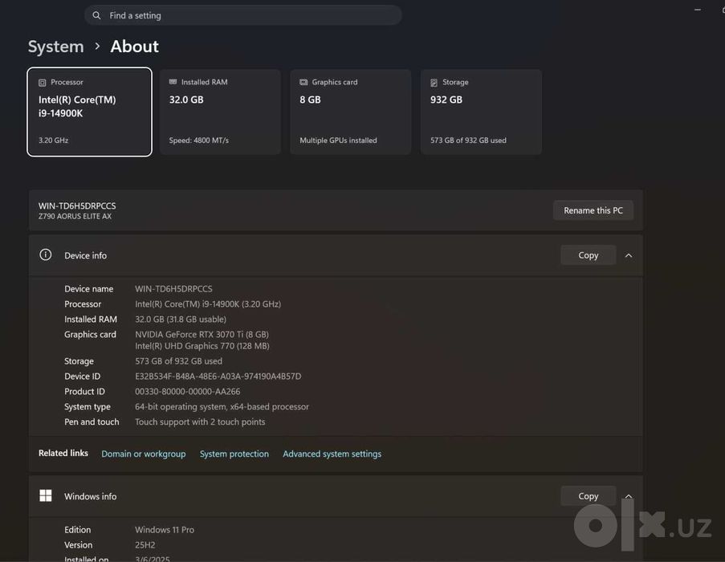This screenshot has height=562, width=725.
Task: Click 32.0 GB (31.8 GB usable) value
Action: tap(181, 320)
